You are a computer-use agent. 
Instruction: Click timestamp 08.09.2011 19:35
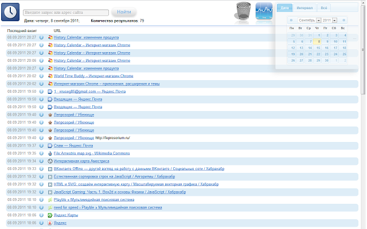22,153
